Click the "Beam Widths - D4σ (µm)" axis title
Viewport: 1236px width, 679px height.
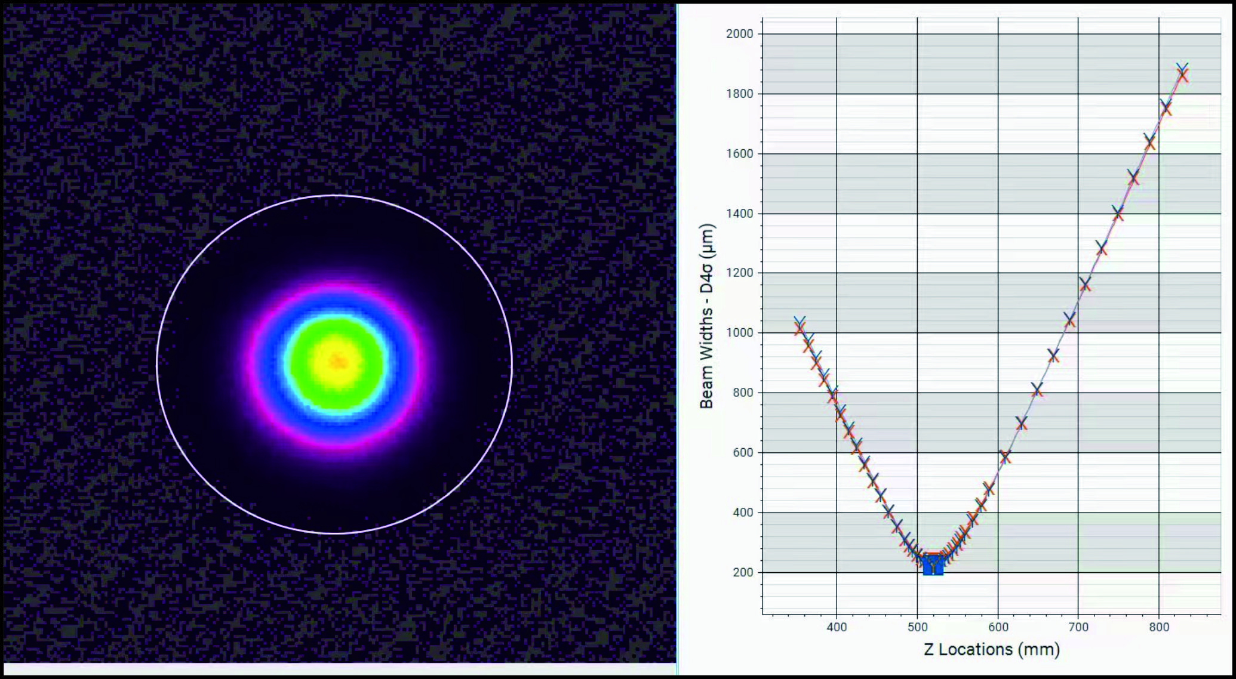706,316
